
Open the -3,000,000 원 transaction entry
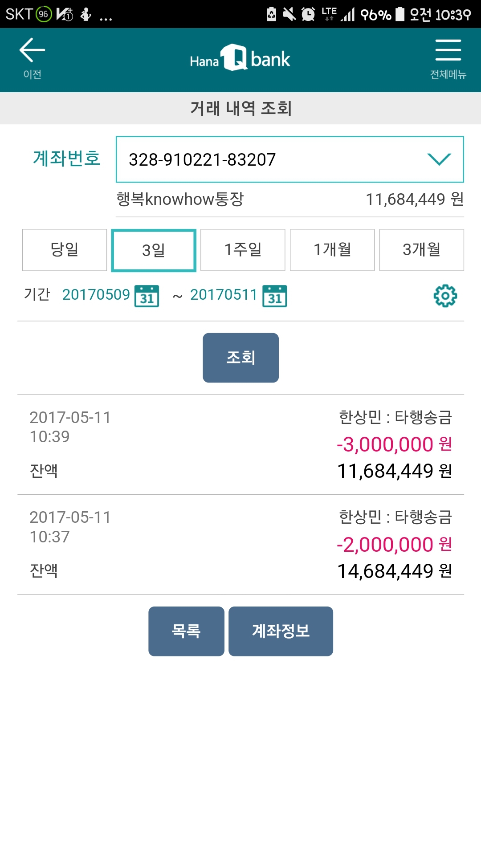(x=240, y=444)
